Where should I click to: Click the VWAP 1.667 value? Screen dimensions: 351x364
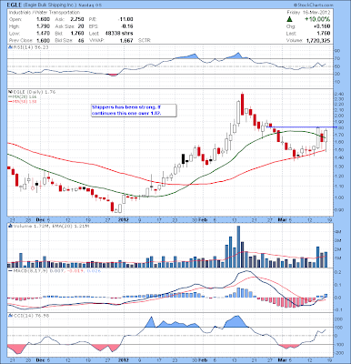pyautogui.click(x=127, y=40)
